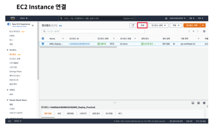Sort by the 인스턴스 유형 column arrow
This screenshot has width=213, height=128.
[x=135, y=39]
